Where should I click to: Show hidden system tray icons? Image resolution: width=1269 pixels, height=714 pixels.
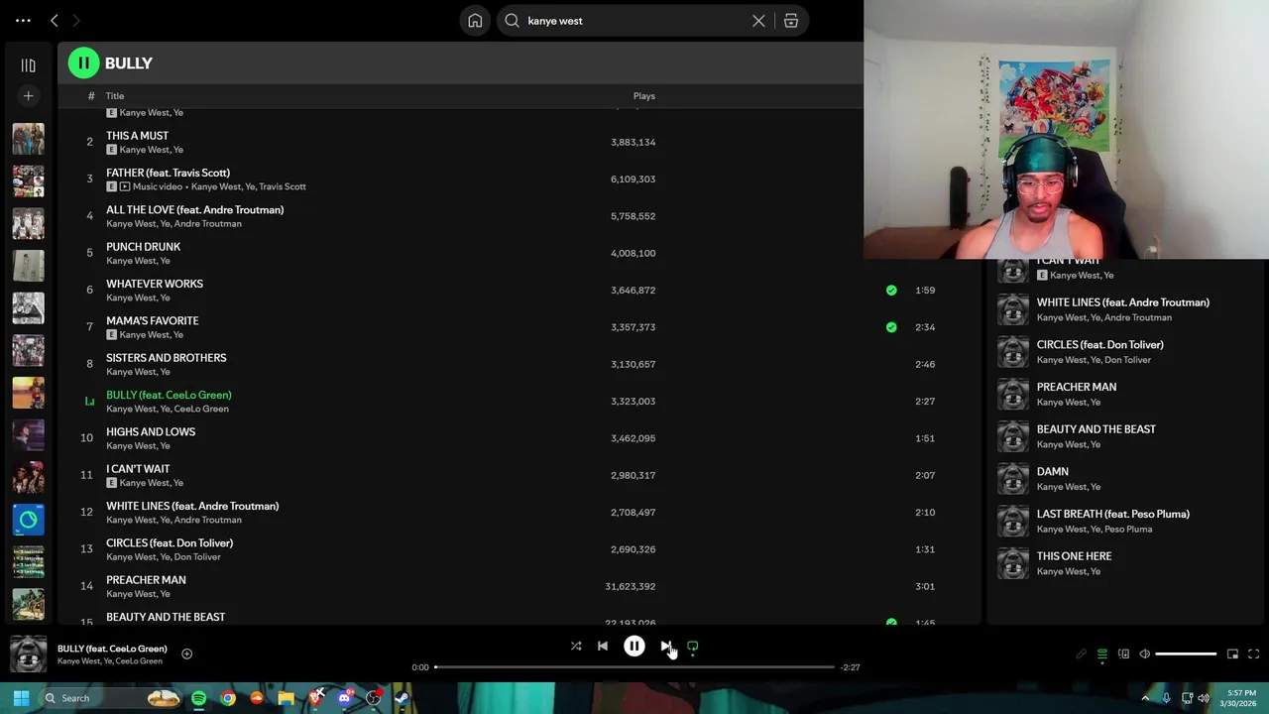tap(1145, 698)
